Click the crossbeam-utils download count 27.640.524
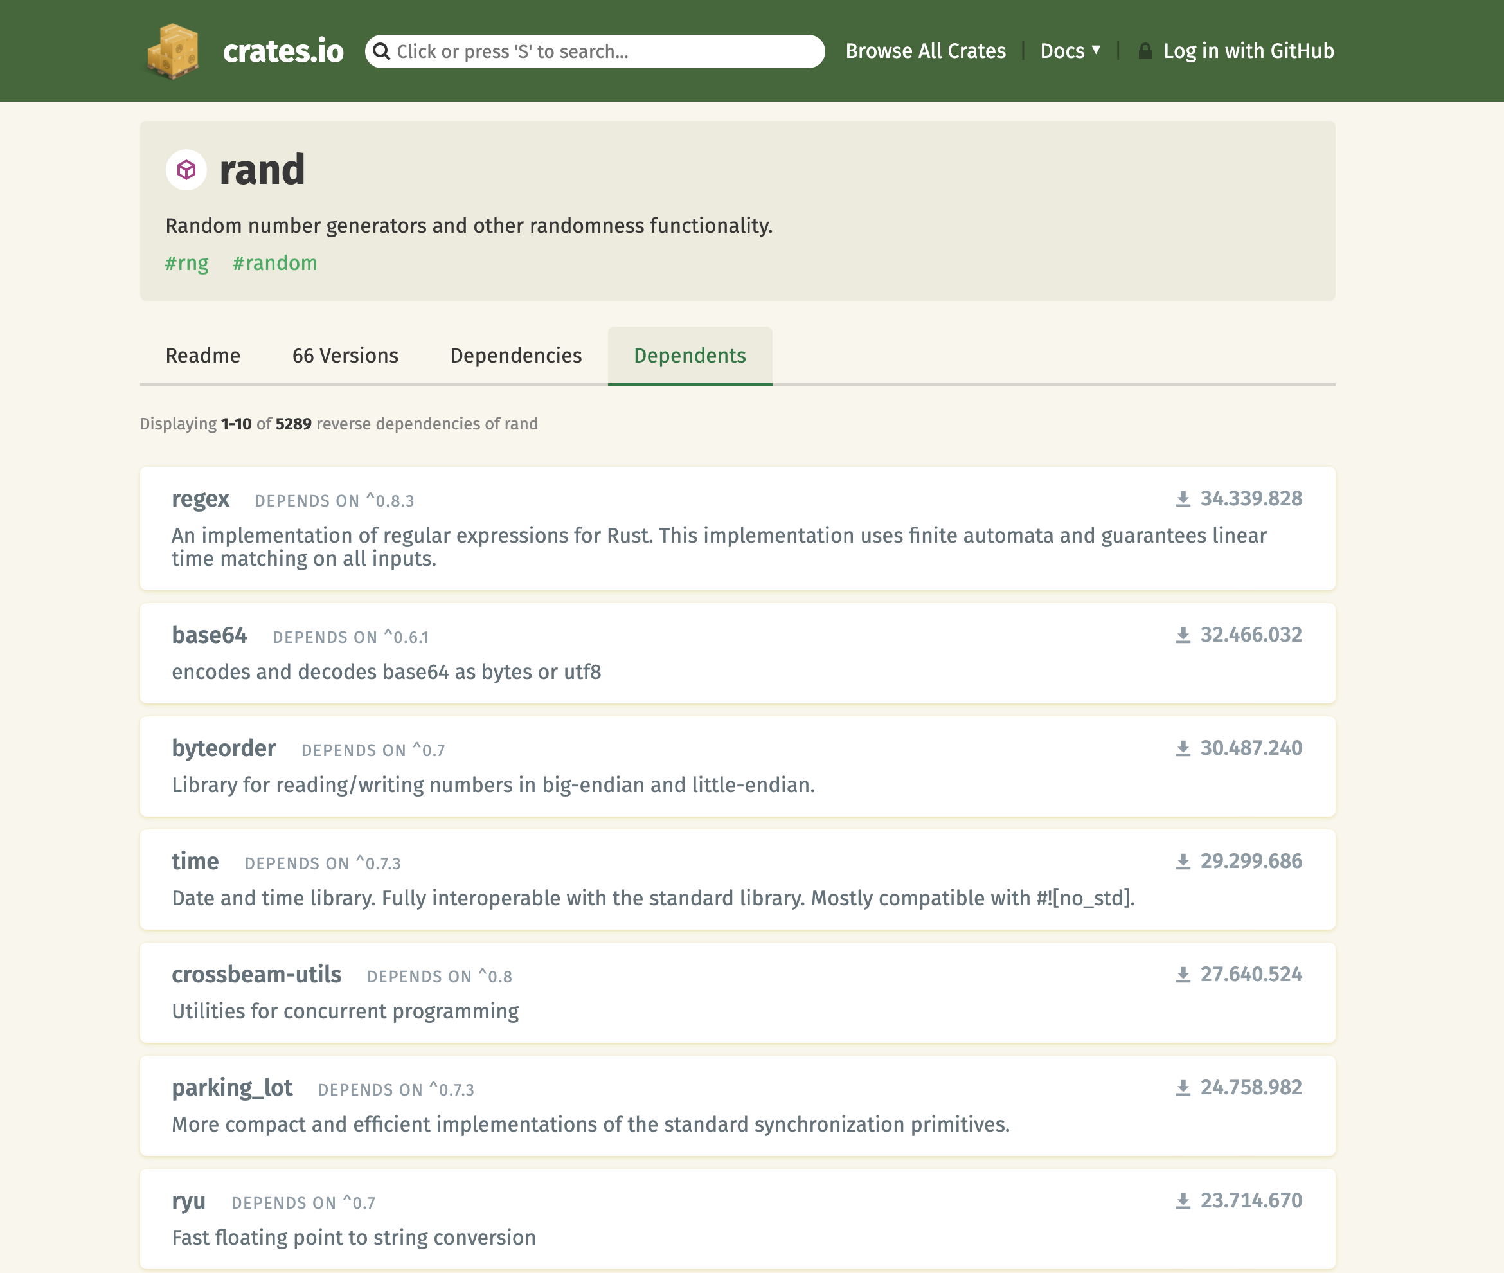The height and width of the screenshot is (1273, 1504). coord(1251,975)
